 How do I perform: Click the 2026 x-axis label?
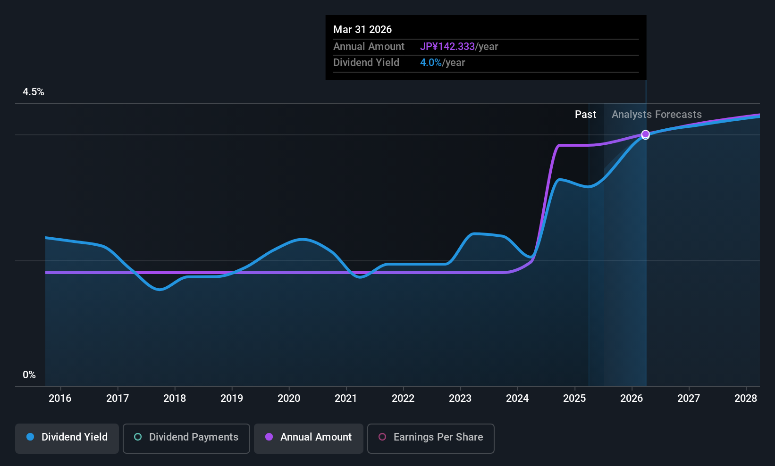pos(632,399)
